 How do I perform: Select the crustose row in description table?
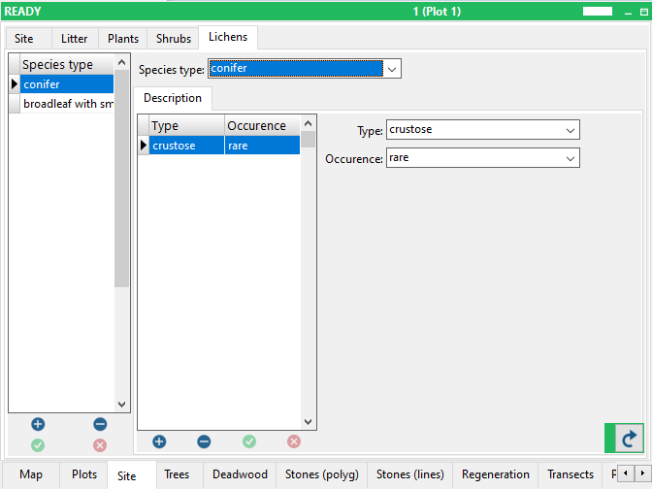pos(186,146)
